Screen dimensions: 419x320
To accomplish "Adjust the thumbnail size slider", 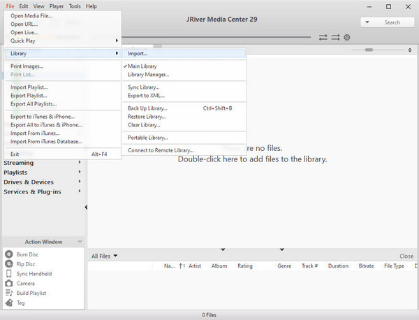I will tap(369, 50).
